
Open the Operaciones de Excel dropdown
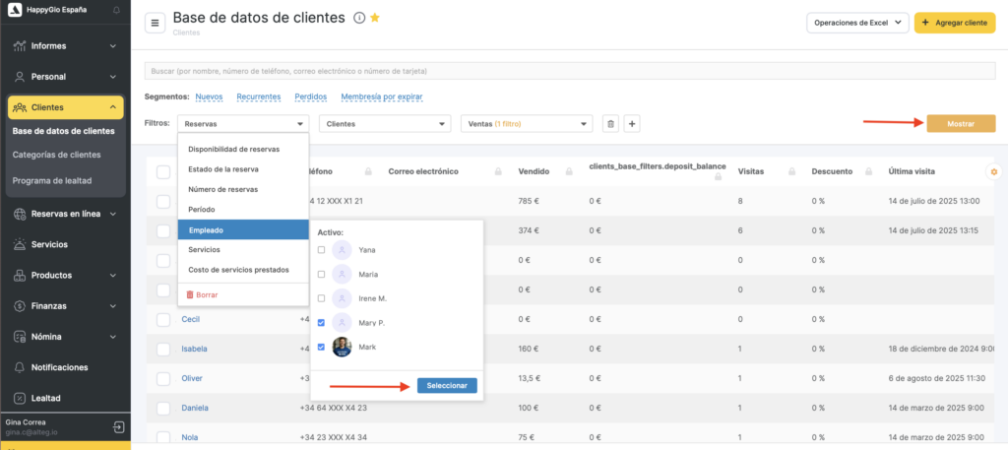pyautogui.click(x=856, y=23)
